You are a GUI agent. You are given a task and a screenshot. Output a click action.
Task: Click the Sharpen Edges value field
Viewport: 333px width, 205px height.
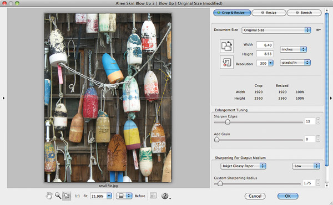[310, 121]
